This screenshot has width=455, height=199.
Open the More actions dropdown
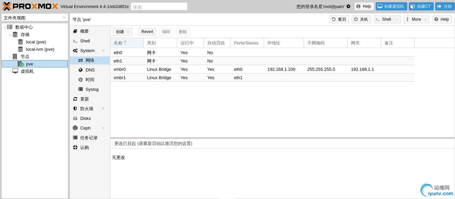(x=416, y=19)
